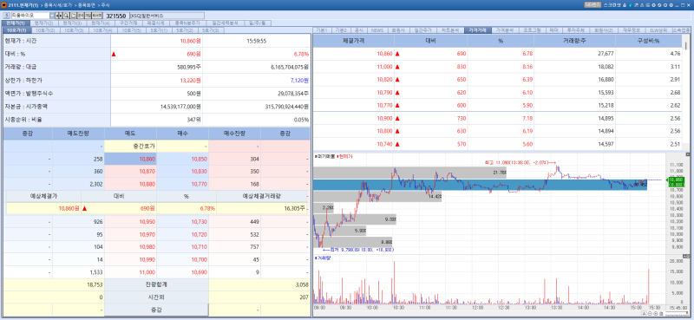Select the 5호가(1) sub-tab

[x=160, y=30]
